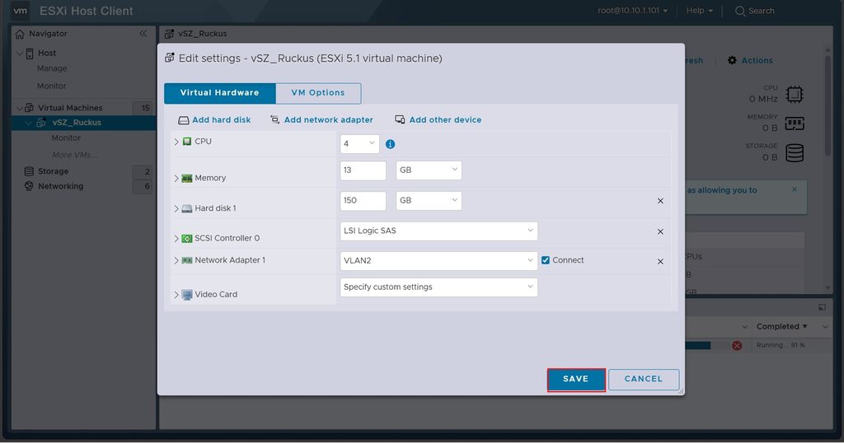The height and width of the screenshot is (443, 844).
Task: Expand the Video Card row
Action: click(x=176, y=295)
